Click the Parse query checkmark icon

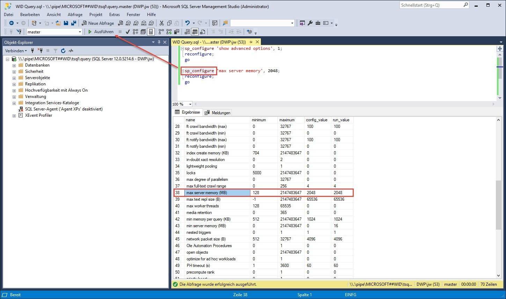coord(127,32)
